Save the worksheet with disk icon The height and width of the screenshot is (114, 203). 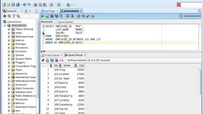[x=13, y=5]
